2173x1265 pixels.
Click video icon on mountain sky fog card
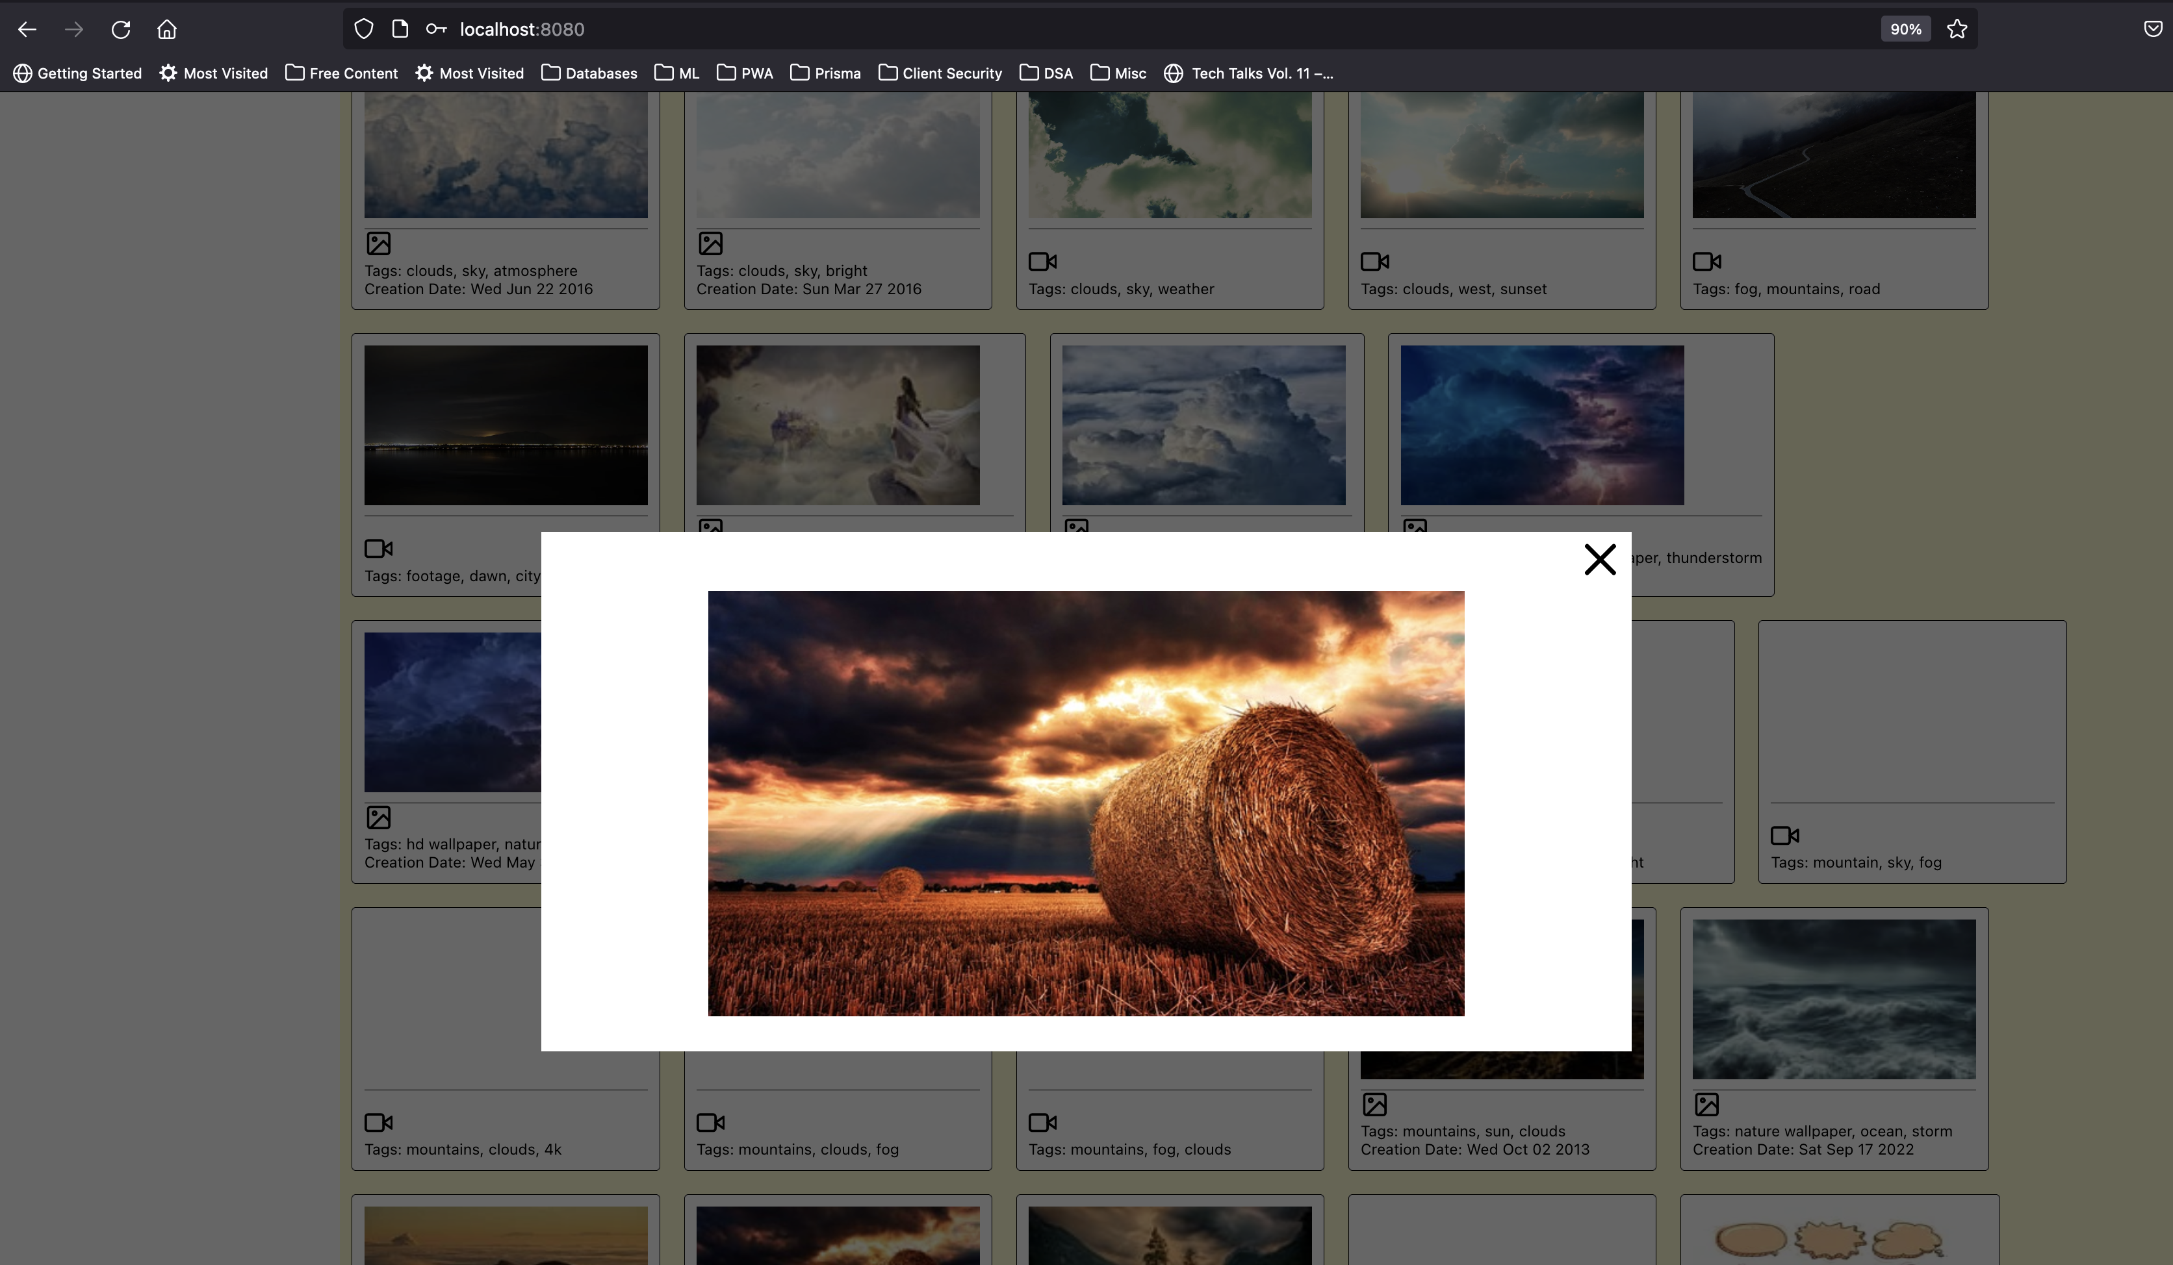click(x=1784, y=835)
